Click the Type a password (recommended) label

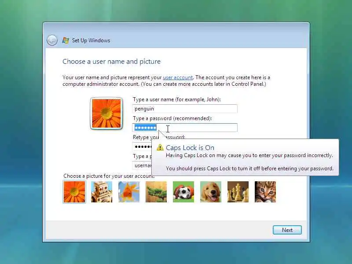172,118
